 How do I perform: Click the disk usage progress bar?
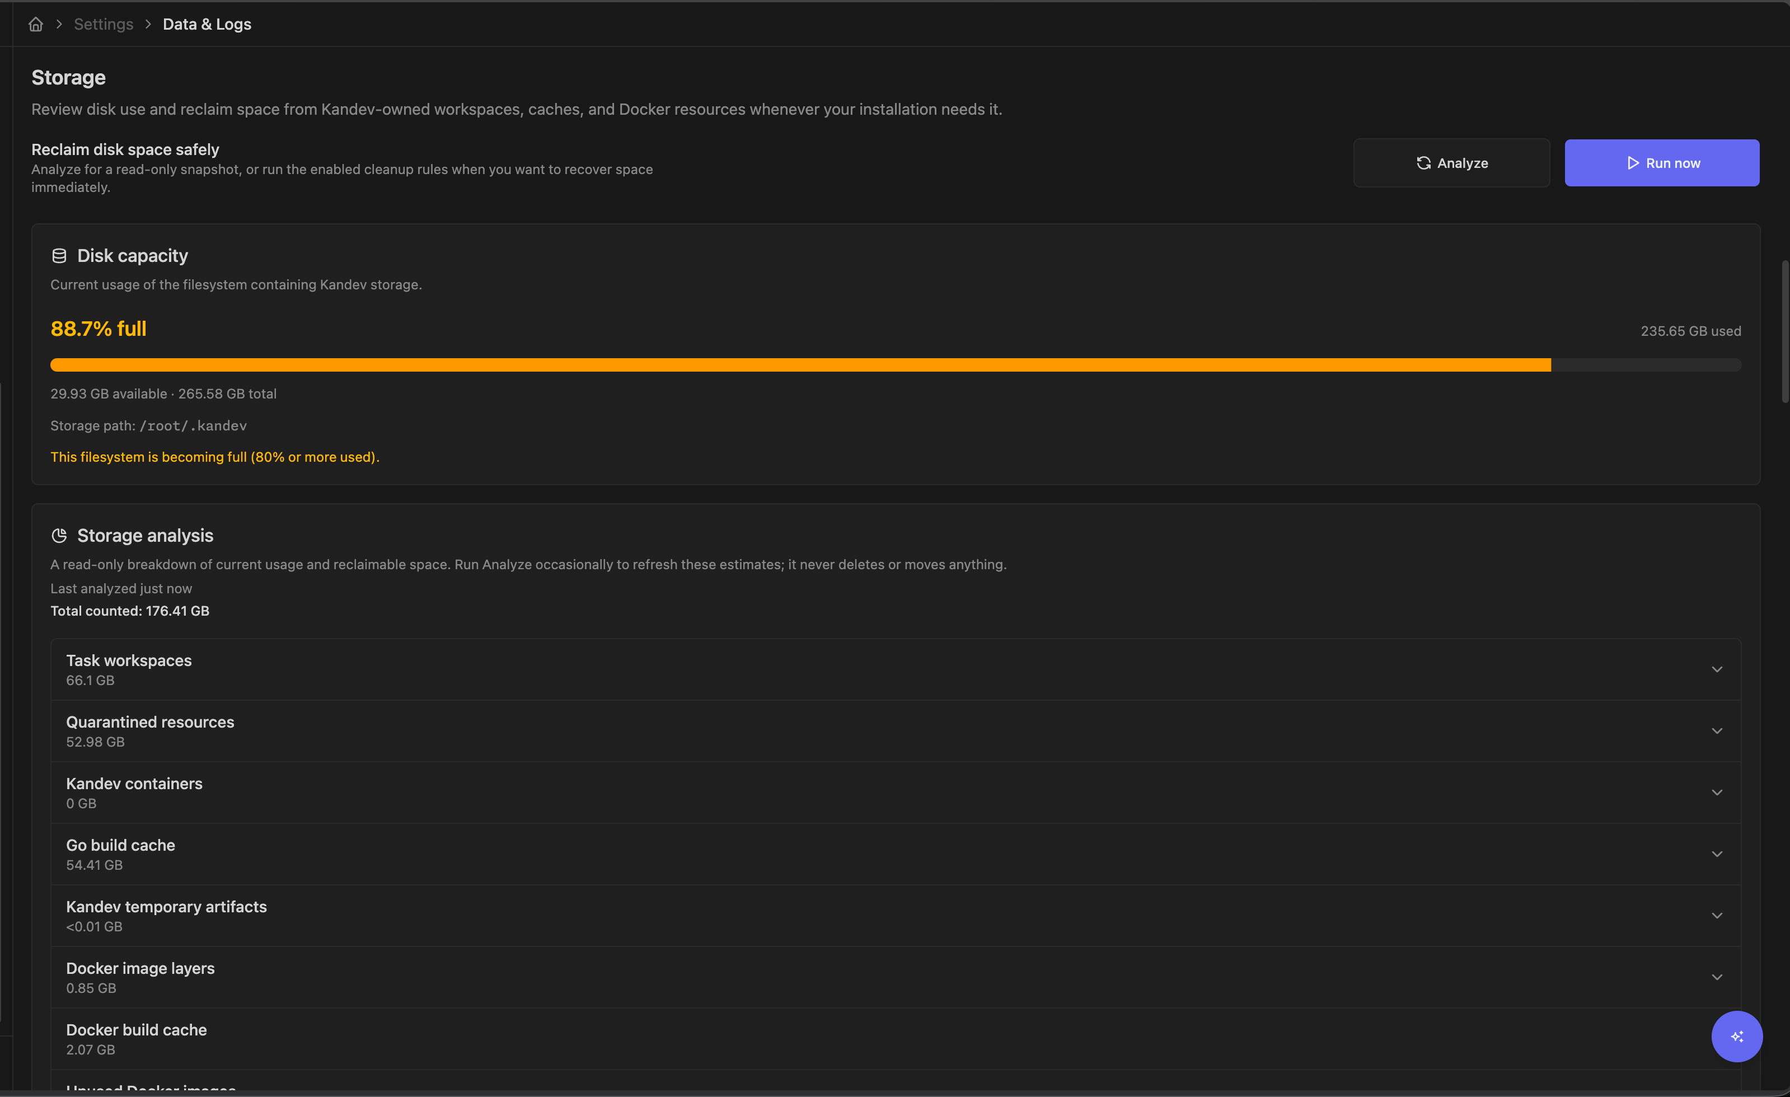point(895,365)
